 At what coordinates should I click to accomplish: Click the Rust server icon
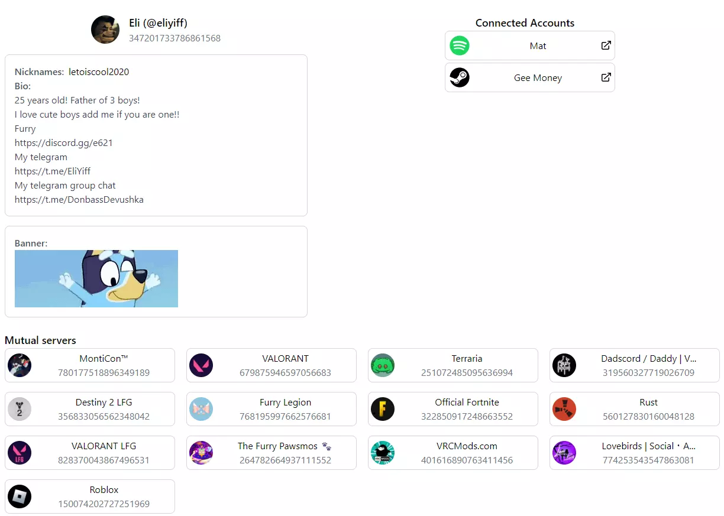[x=564, y=409]
